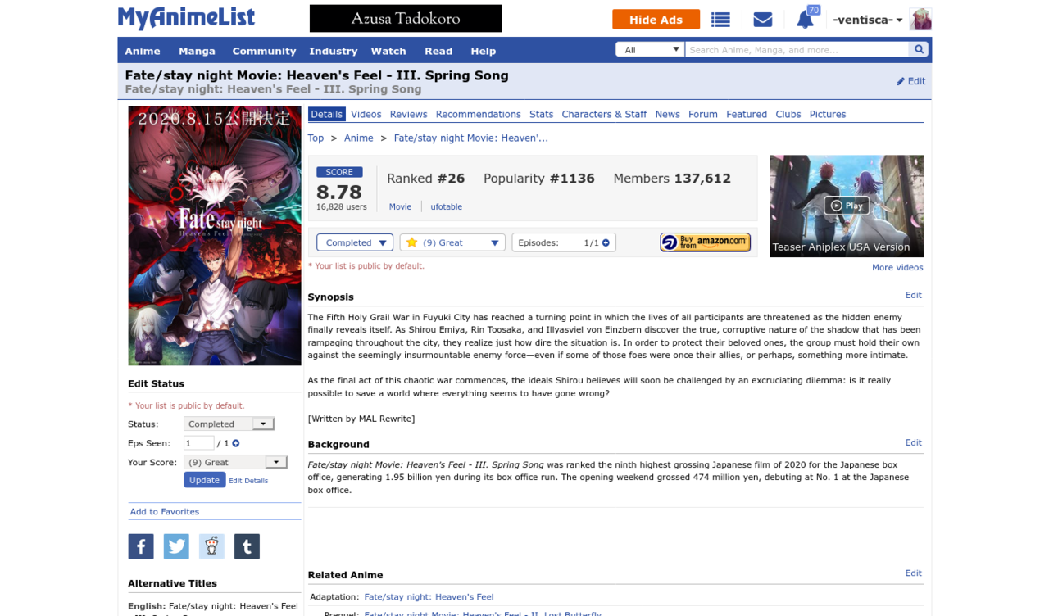Switch to the Recommendations tab
The width and height of the screenshot is (1049, 616).
[x=479, y=114]
